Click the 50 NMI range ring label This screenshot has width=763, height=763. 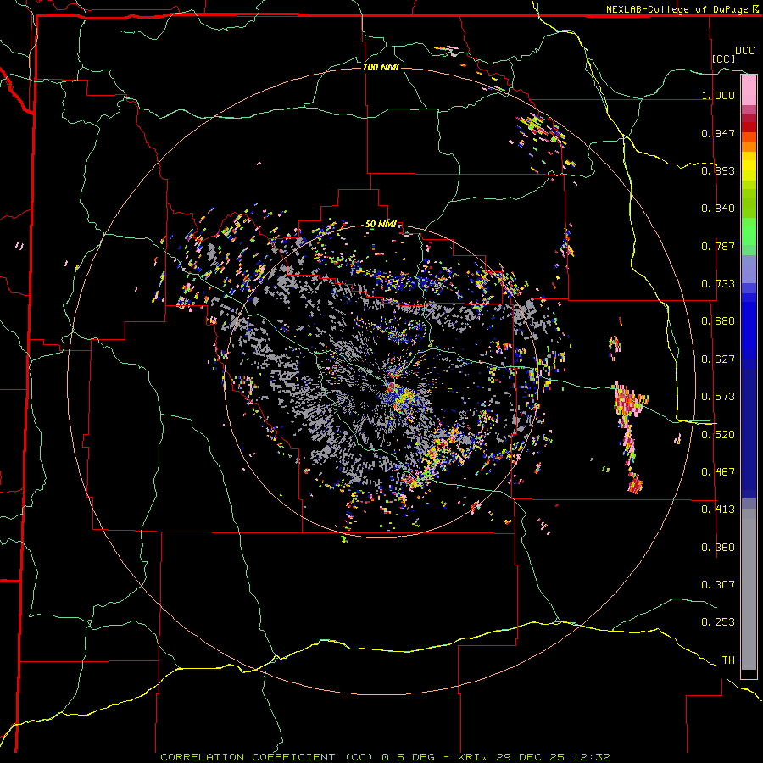pyautogui.click(x=381, y=225)
